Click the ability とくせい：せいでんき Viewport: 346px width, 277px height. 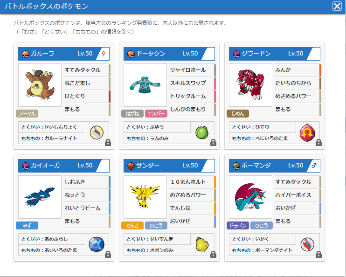(x=157, y=239)
